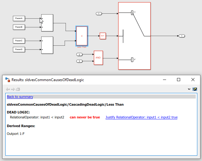The height and width of the screenshot is (161, 202).
Task: Open the Back to summary link
Action: tap(20, 97)
